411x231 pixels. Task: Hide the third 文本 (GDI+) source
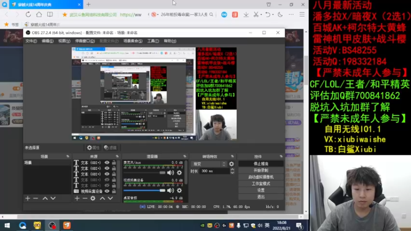coord(107,174)
